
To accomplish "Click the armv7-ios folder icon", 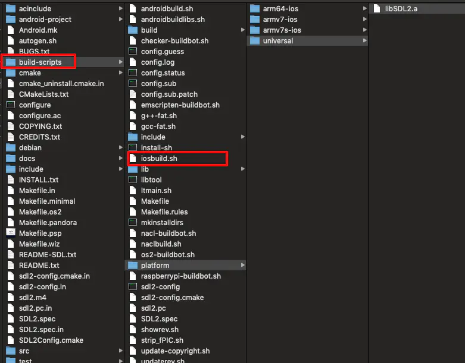I will (x=255, y=19).
